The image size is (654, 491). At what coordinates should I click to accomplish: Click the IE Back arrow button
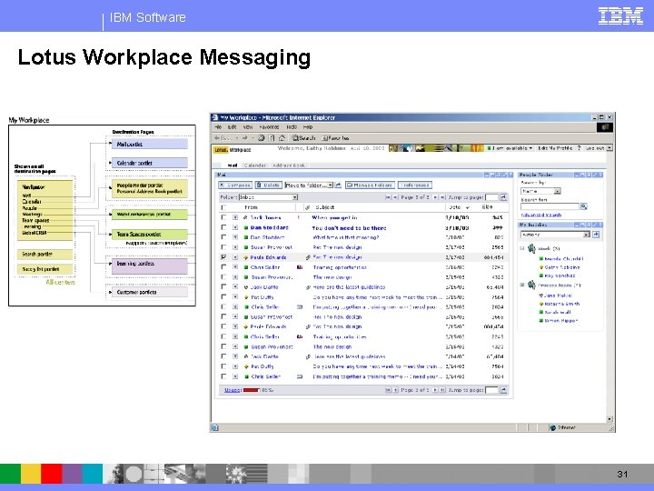tap(223, 138)
